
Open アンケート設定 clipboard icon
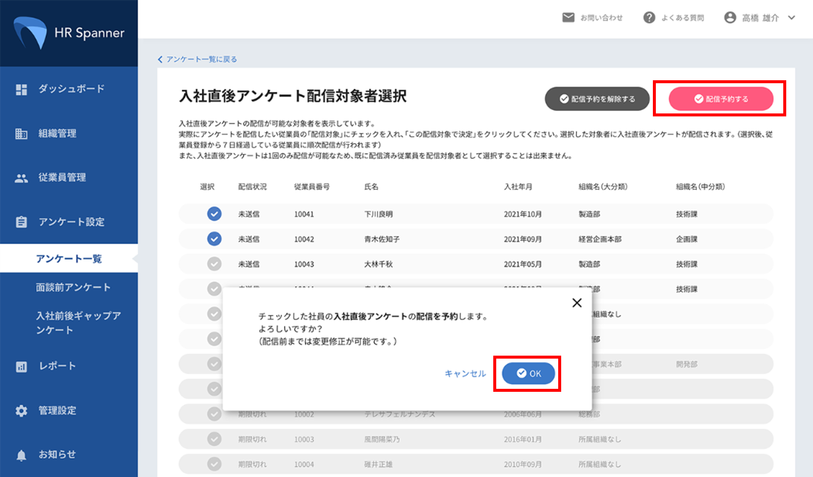click(21, 222)
